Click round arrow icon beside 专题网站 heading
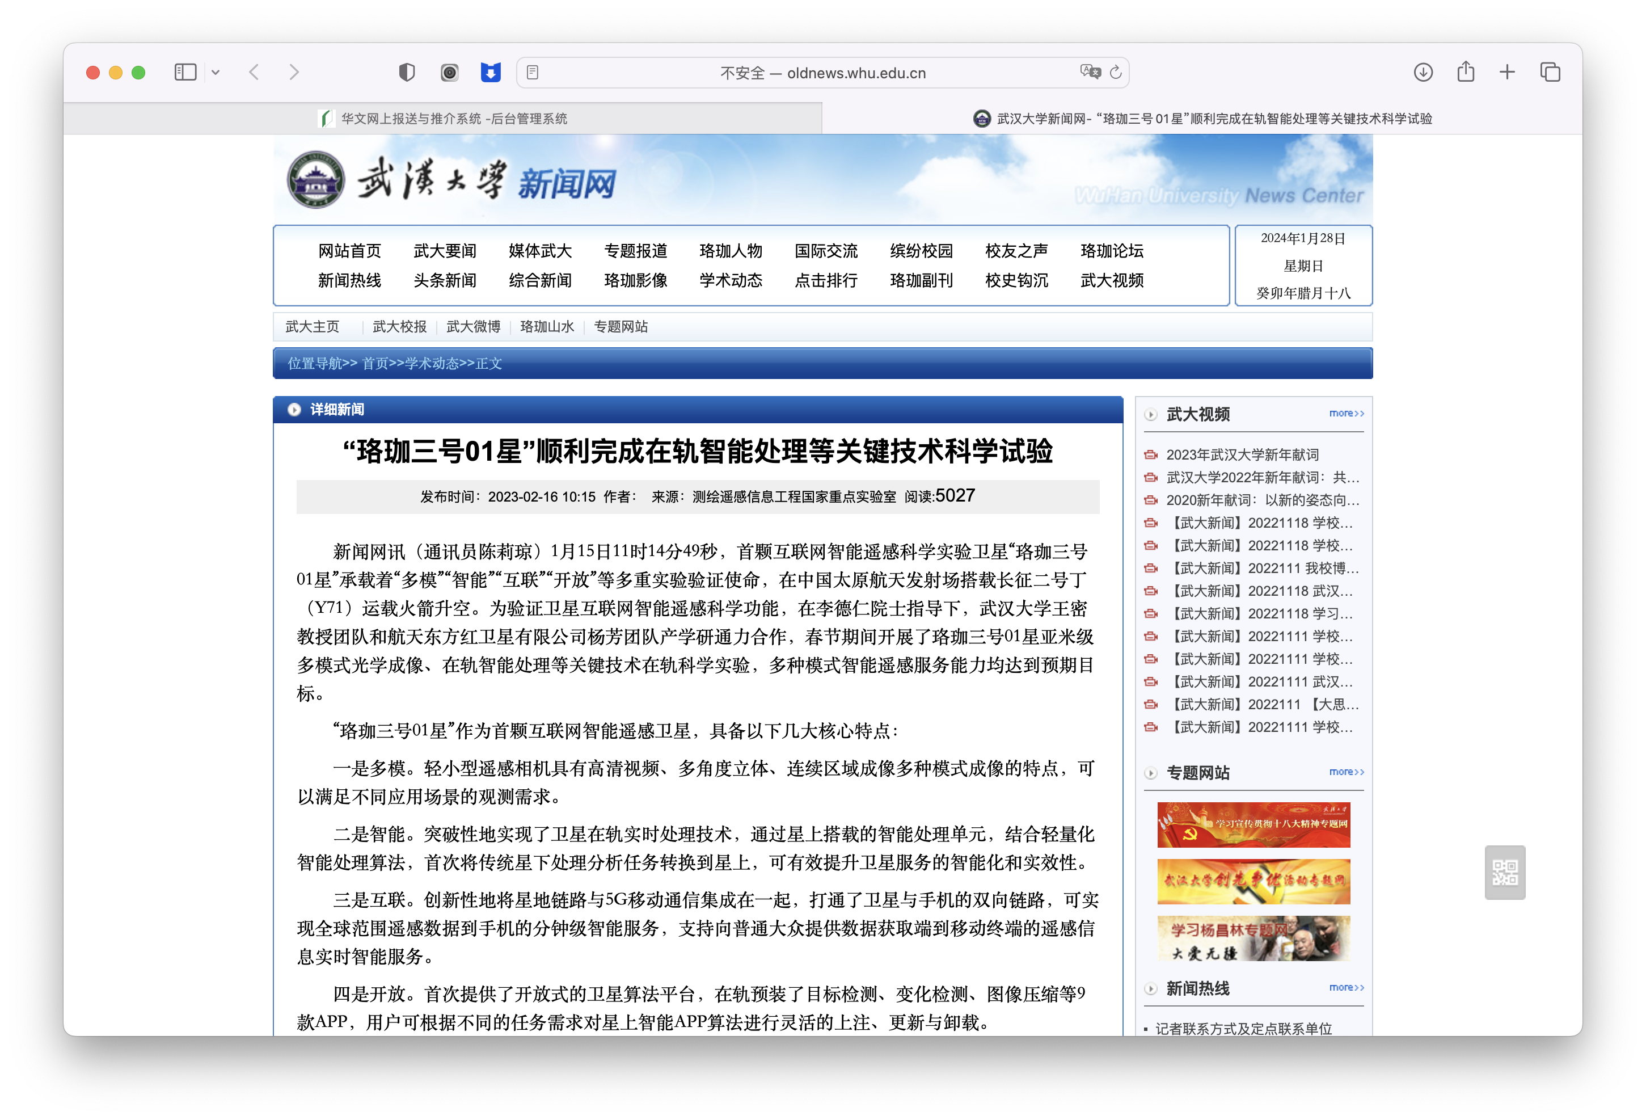 click(x=1151, y=773)
